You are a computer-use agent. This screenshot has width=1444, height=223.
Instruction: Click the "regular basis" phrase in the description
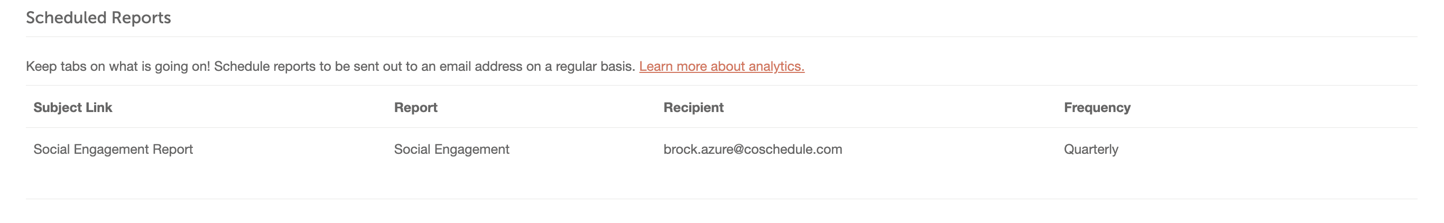click(595, 66)
